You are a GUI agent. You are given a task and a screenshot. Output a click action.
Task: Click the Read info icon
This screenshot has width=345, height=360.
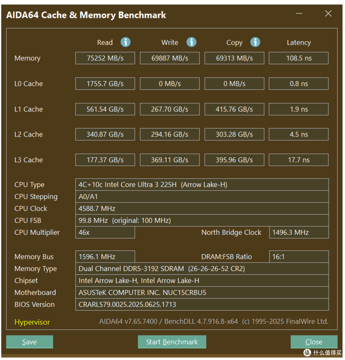(x=126, y=42)
